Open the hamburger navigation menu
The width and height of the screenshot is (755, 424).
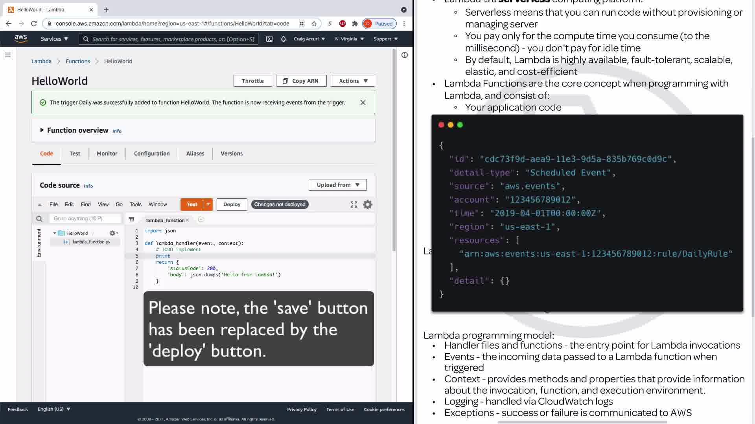7,55
